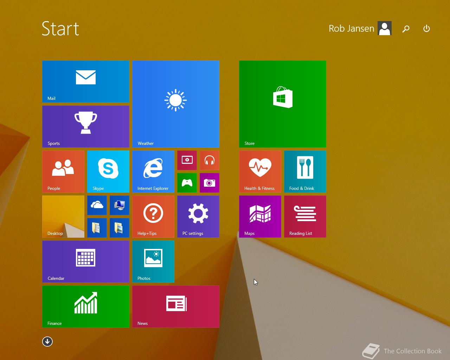Open the People tile
This screenshot has width=450, height=360.
click(63, 172)
